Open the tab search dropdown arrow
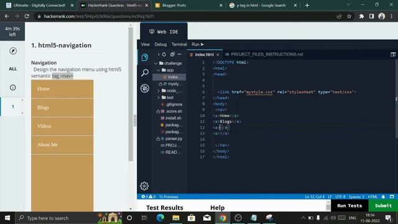 [348, 5]
